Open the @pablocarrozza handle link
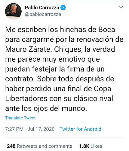This screenshot has width=129, height=151. pyautogui.click(x=43, y=14)
